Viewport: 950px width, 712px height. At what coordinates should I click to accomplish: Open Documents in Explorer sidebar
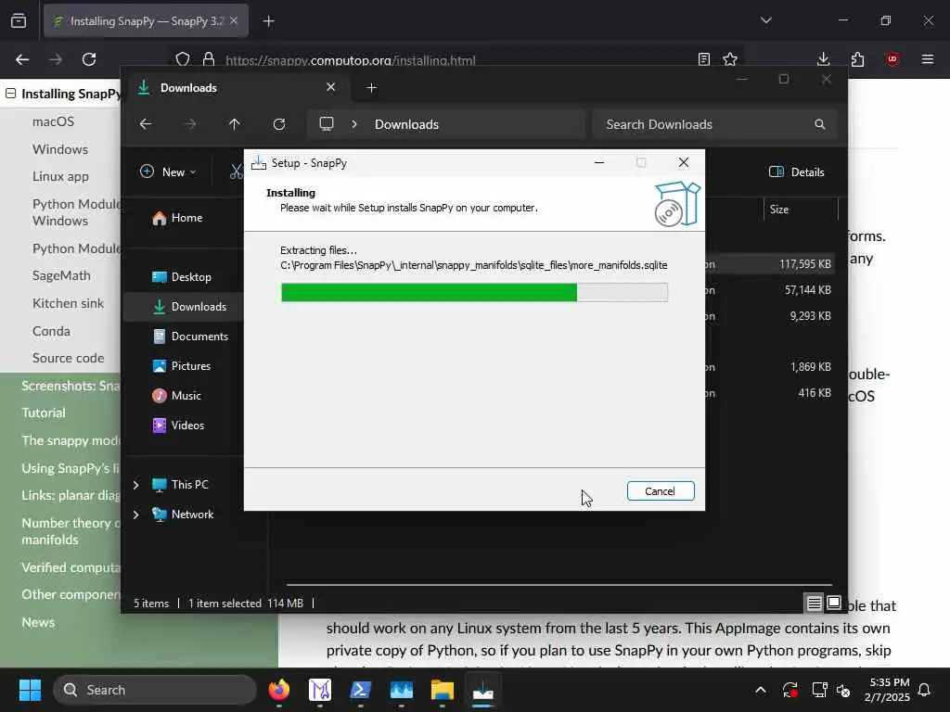(x=190, y=337)
